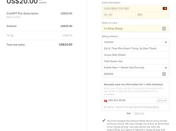176x131 pixels.
Task: Click the Mastercard logo in card field
Action: [165, 9]
